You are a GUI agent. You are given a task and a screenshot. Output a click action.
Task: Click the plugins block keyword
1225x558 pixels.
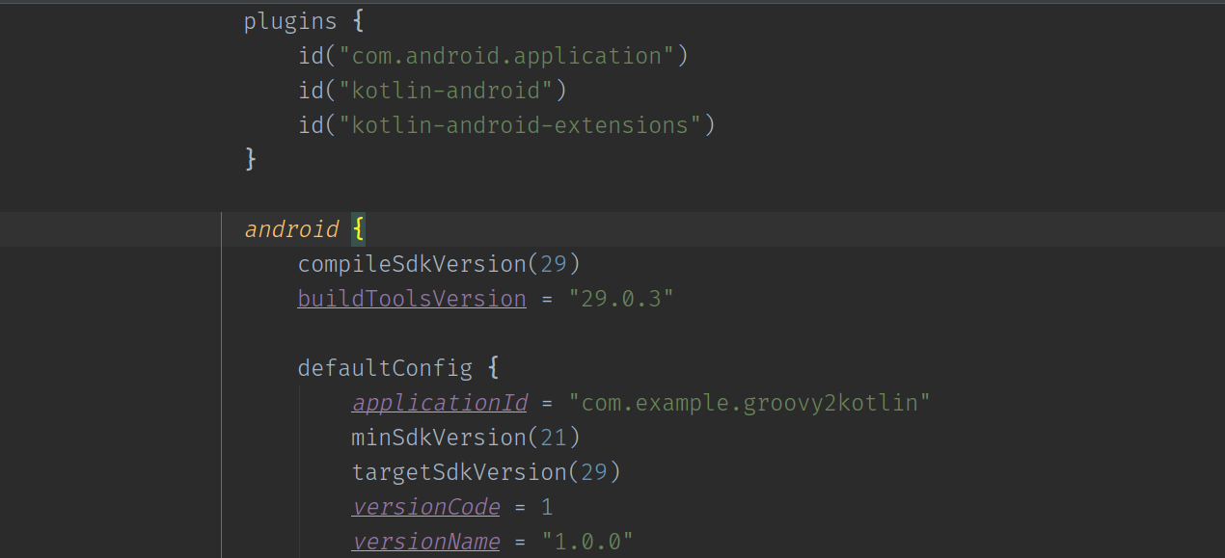289,20
